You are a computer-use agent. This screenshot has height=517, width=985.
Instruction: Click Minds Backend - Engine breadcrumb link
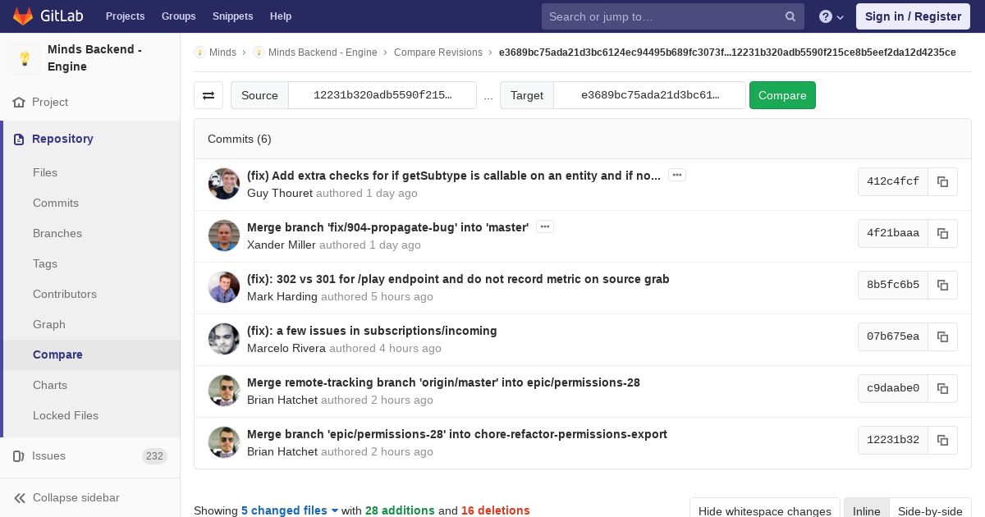click(x=323, y=53)
